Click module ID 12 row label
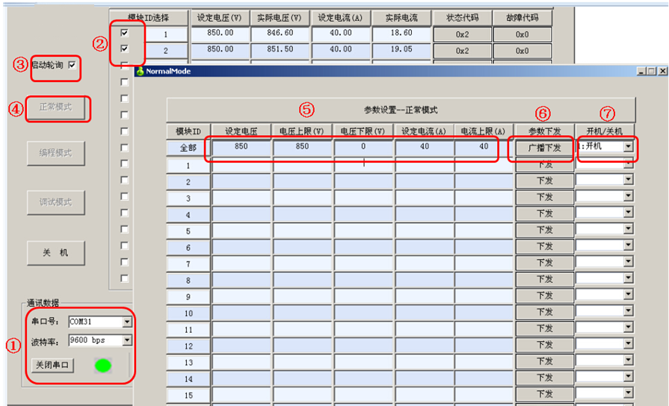The image size is (669, 406). pos(188,346)
